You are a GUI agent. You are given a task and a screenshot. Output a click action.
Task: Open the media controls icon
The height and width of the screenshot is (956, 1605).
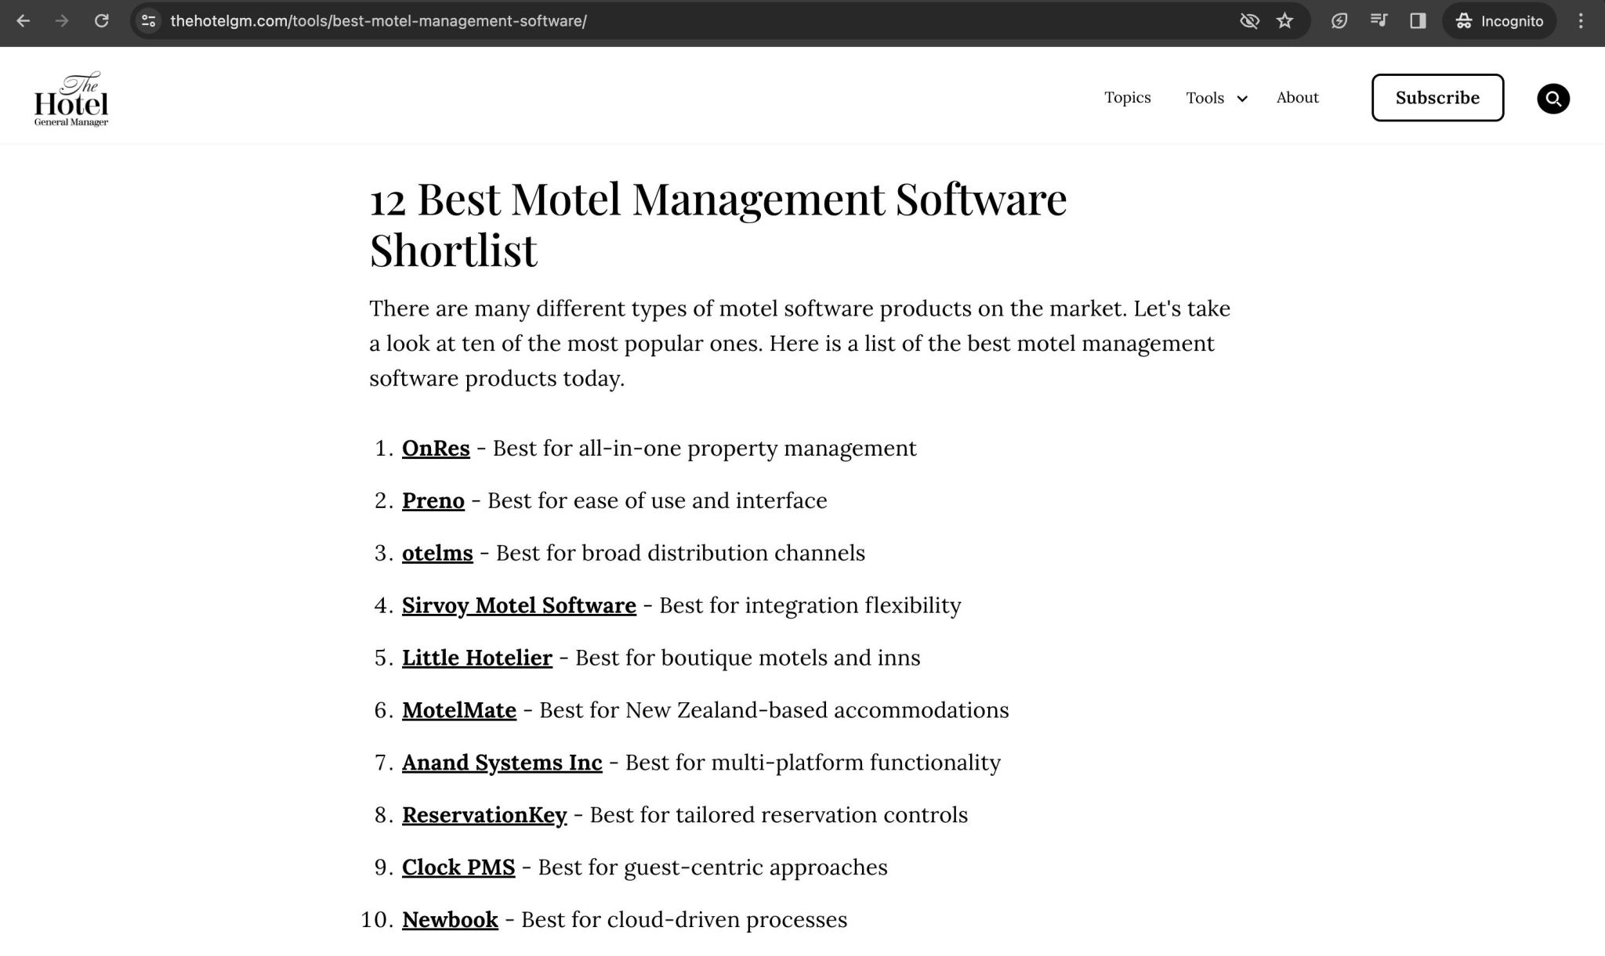(x=1378, y=20)
